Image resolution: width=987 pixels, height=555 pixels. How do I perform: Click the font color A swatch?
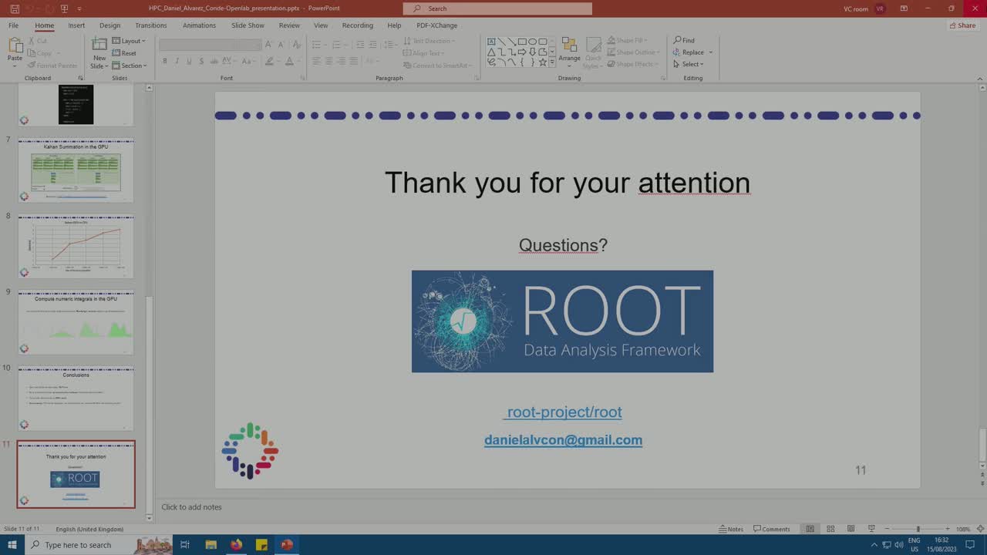pos(290,61)
